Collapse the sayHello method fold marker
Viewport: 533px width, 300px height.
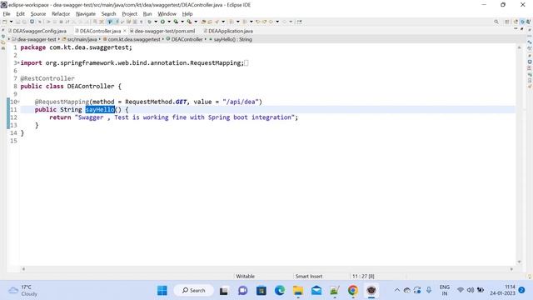click(18, 102)
